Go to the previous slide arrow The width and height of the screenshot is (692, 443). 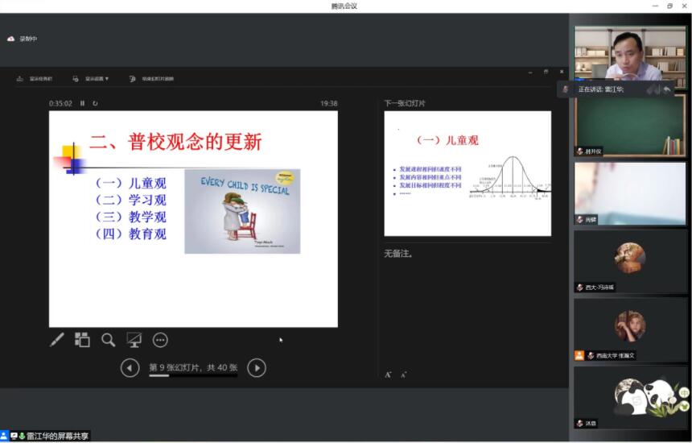pos(130,368)
